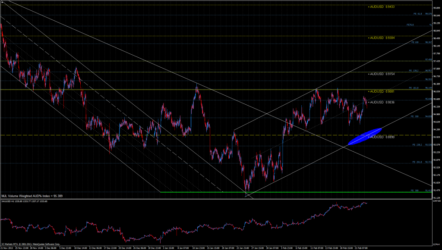Click the 3 Jan 15:00 time axis label

point(169,248)
